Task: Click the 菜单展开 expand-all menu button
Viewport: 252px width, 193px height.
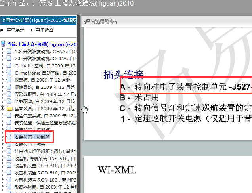Action: pyautogui.click(x=15, y=30)
